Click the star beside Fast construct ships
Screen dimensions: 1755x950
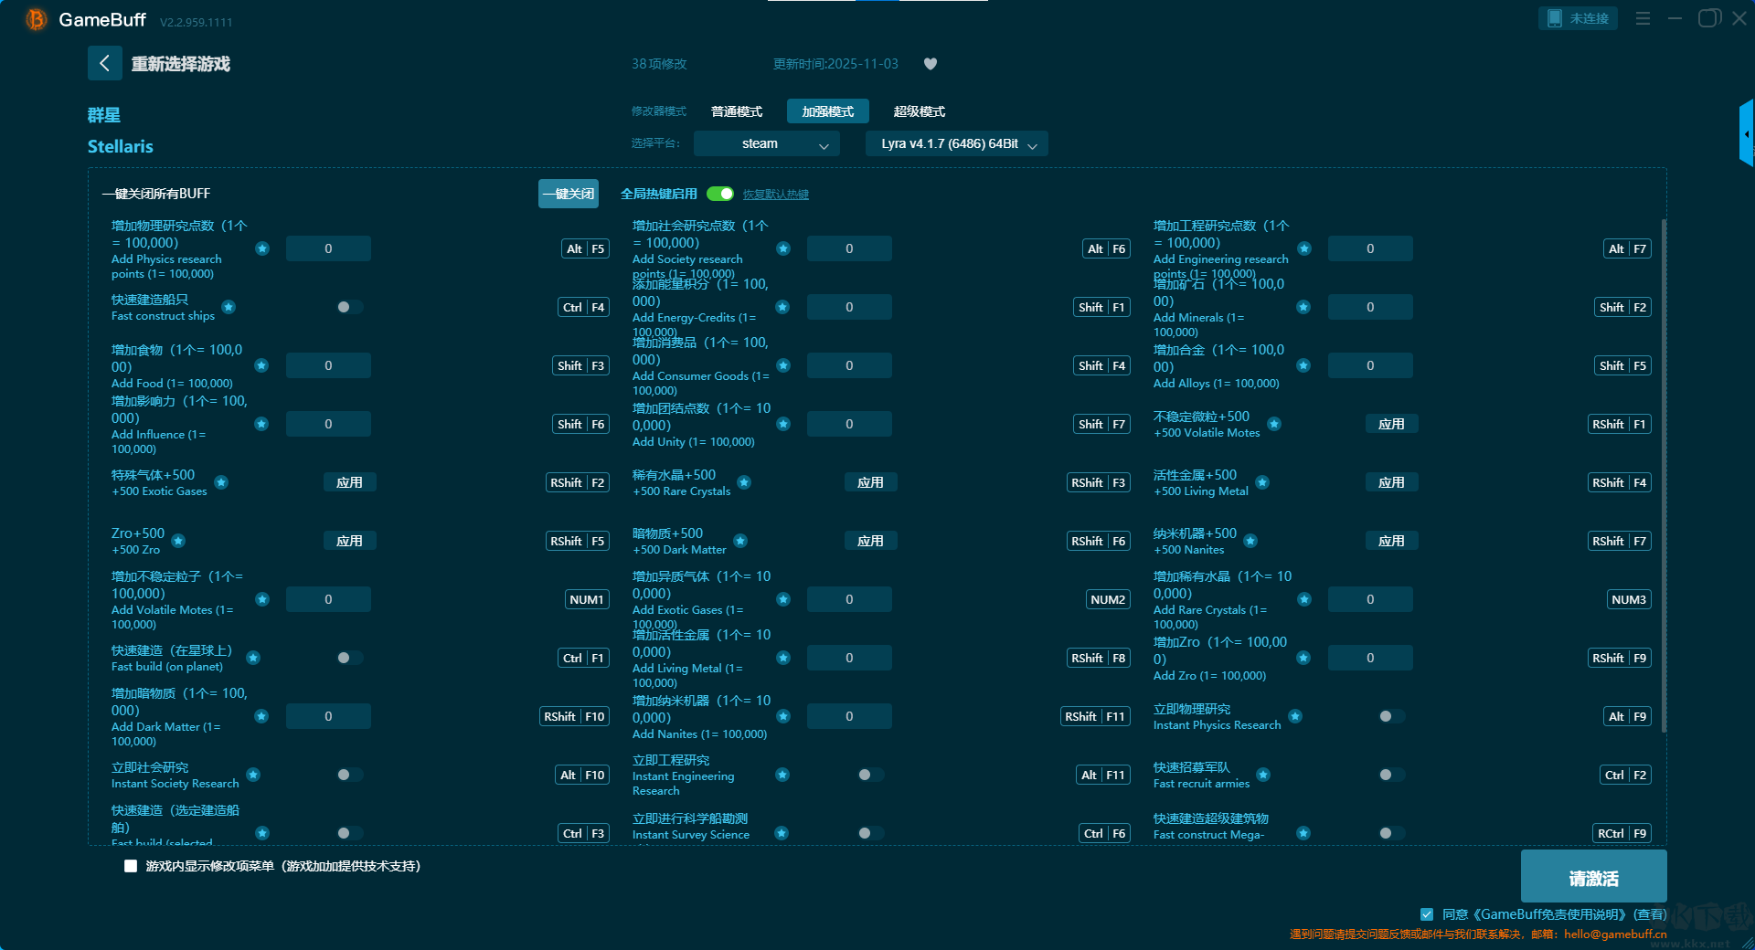click(229, 307)
